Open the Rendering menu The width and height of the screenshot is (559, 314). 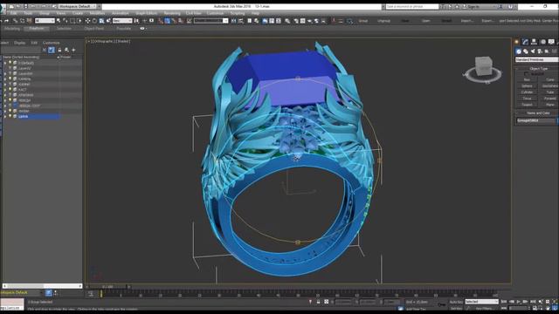pos(172,13)
